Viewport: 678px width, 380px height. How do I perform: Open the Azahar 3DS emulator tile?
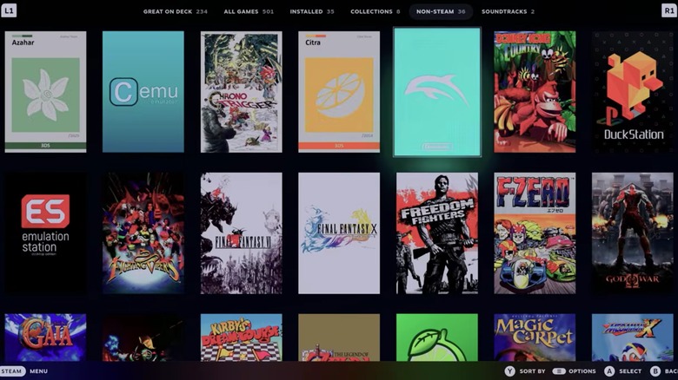click(x=45, y=92)
